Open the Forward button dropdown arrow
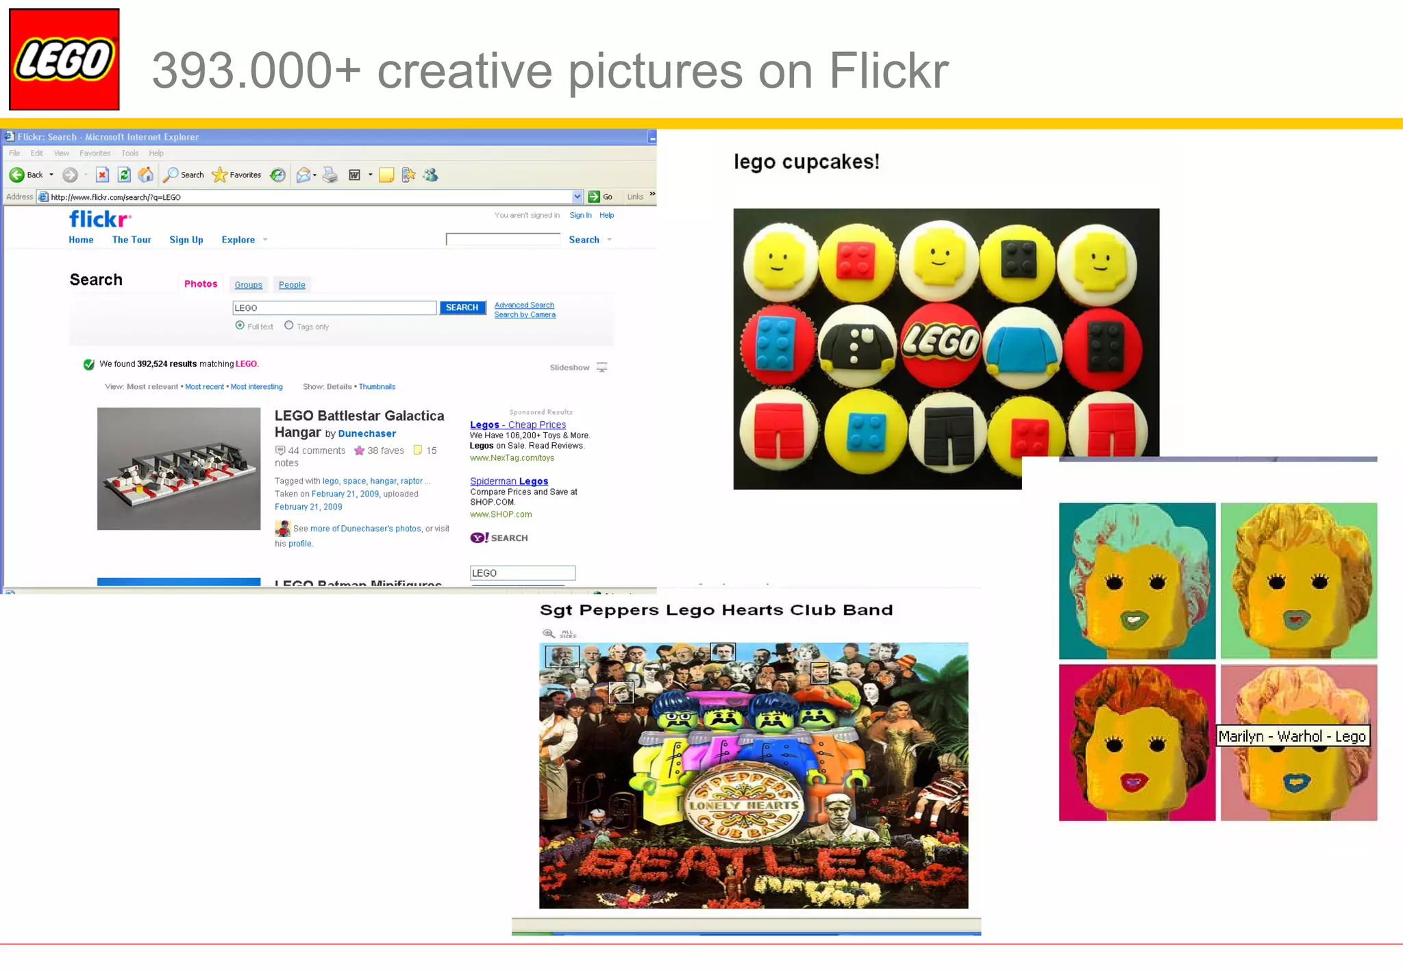This screenshot has height=971, width=1403. (x=86, y=175)
